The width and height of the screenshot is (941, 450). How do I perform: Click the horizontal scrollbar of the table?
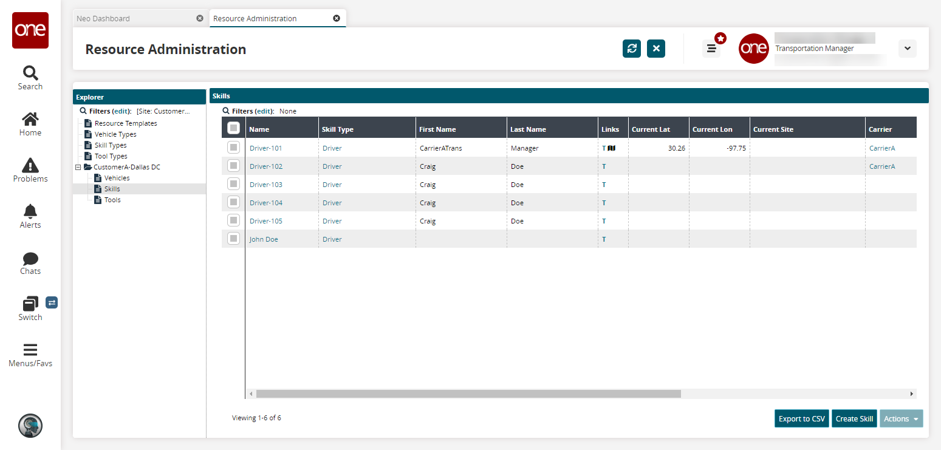[x=468, y=394]
